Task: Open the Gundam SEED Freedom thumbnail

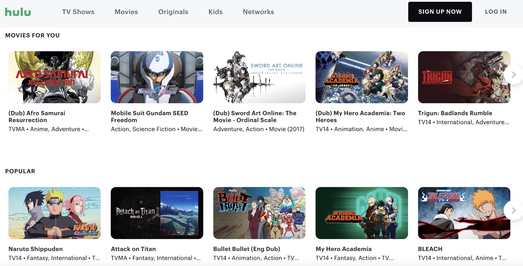Action: click(157, 77)
